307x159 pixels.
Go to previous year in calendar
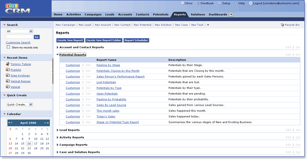(9, 123)
